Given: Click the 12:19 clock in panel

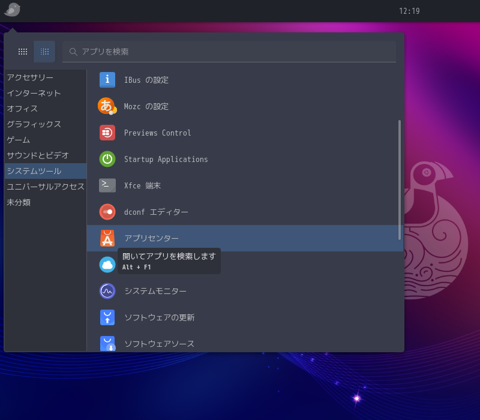Looking at the screenshot, I should point(409,11).
